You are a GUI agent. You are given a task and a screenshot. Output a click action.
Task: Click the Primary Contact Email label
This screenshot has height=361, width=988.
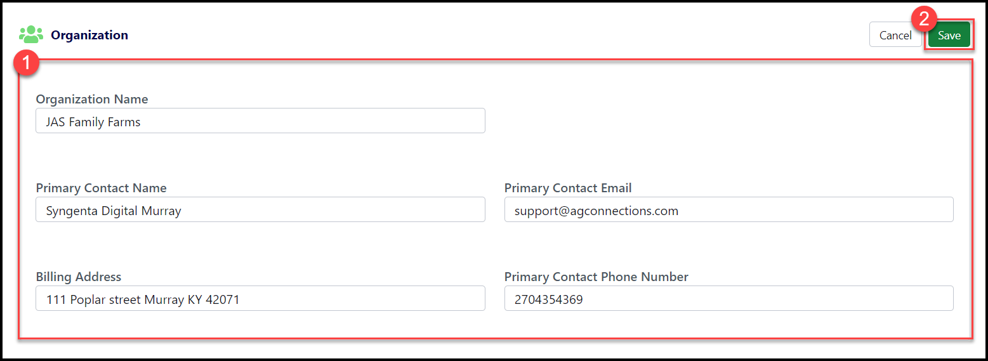(568, 188)
